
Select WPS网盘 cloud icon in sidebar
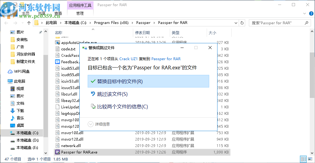[10, 72]
